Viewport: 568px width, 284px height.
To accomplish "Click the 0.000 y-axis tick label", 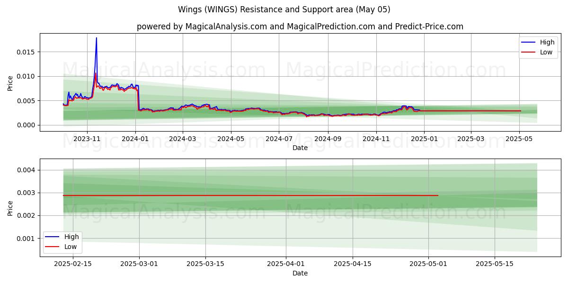I will [26, 125].
